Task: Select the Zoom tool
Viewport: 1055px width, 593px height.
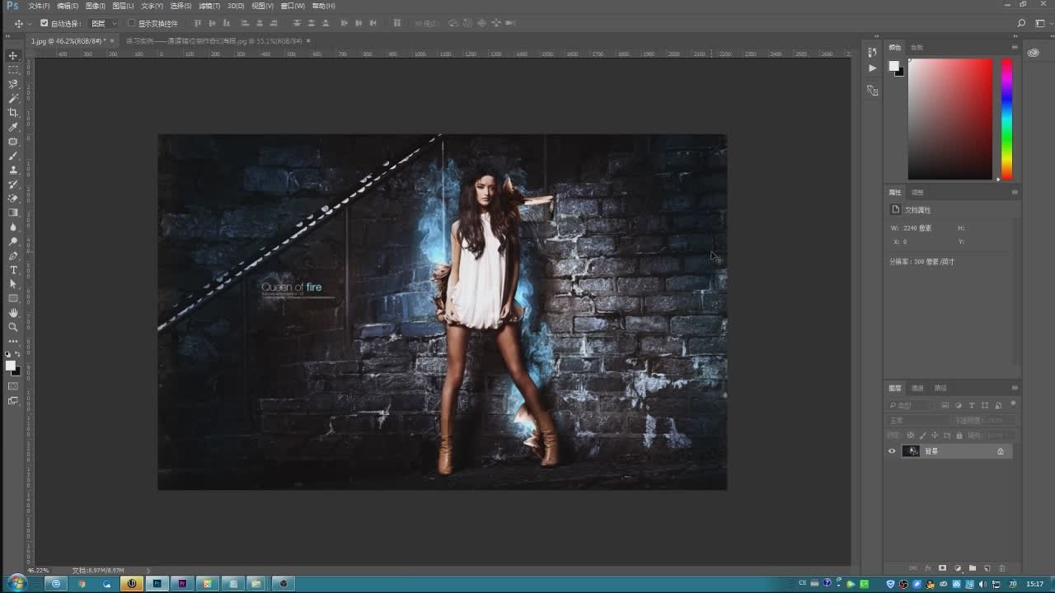Action: [13, 327]
